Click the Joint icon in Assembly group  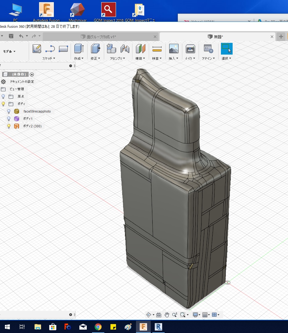pyautogui.click(x=125, y=49)
